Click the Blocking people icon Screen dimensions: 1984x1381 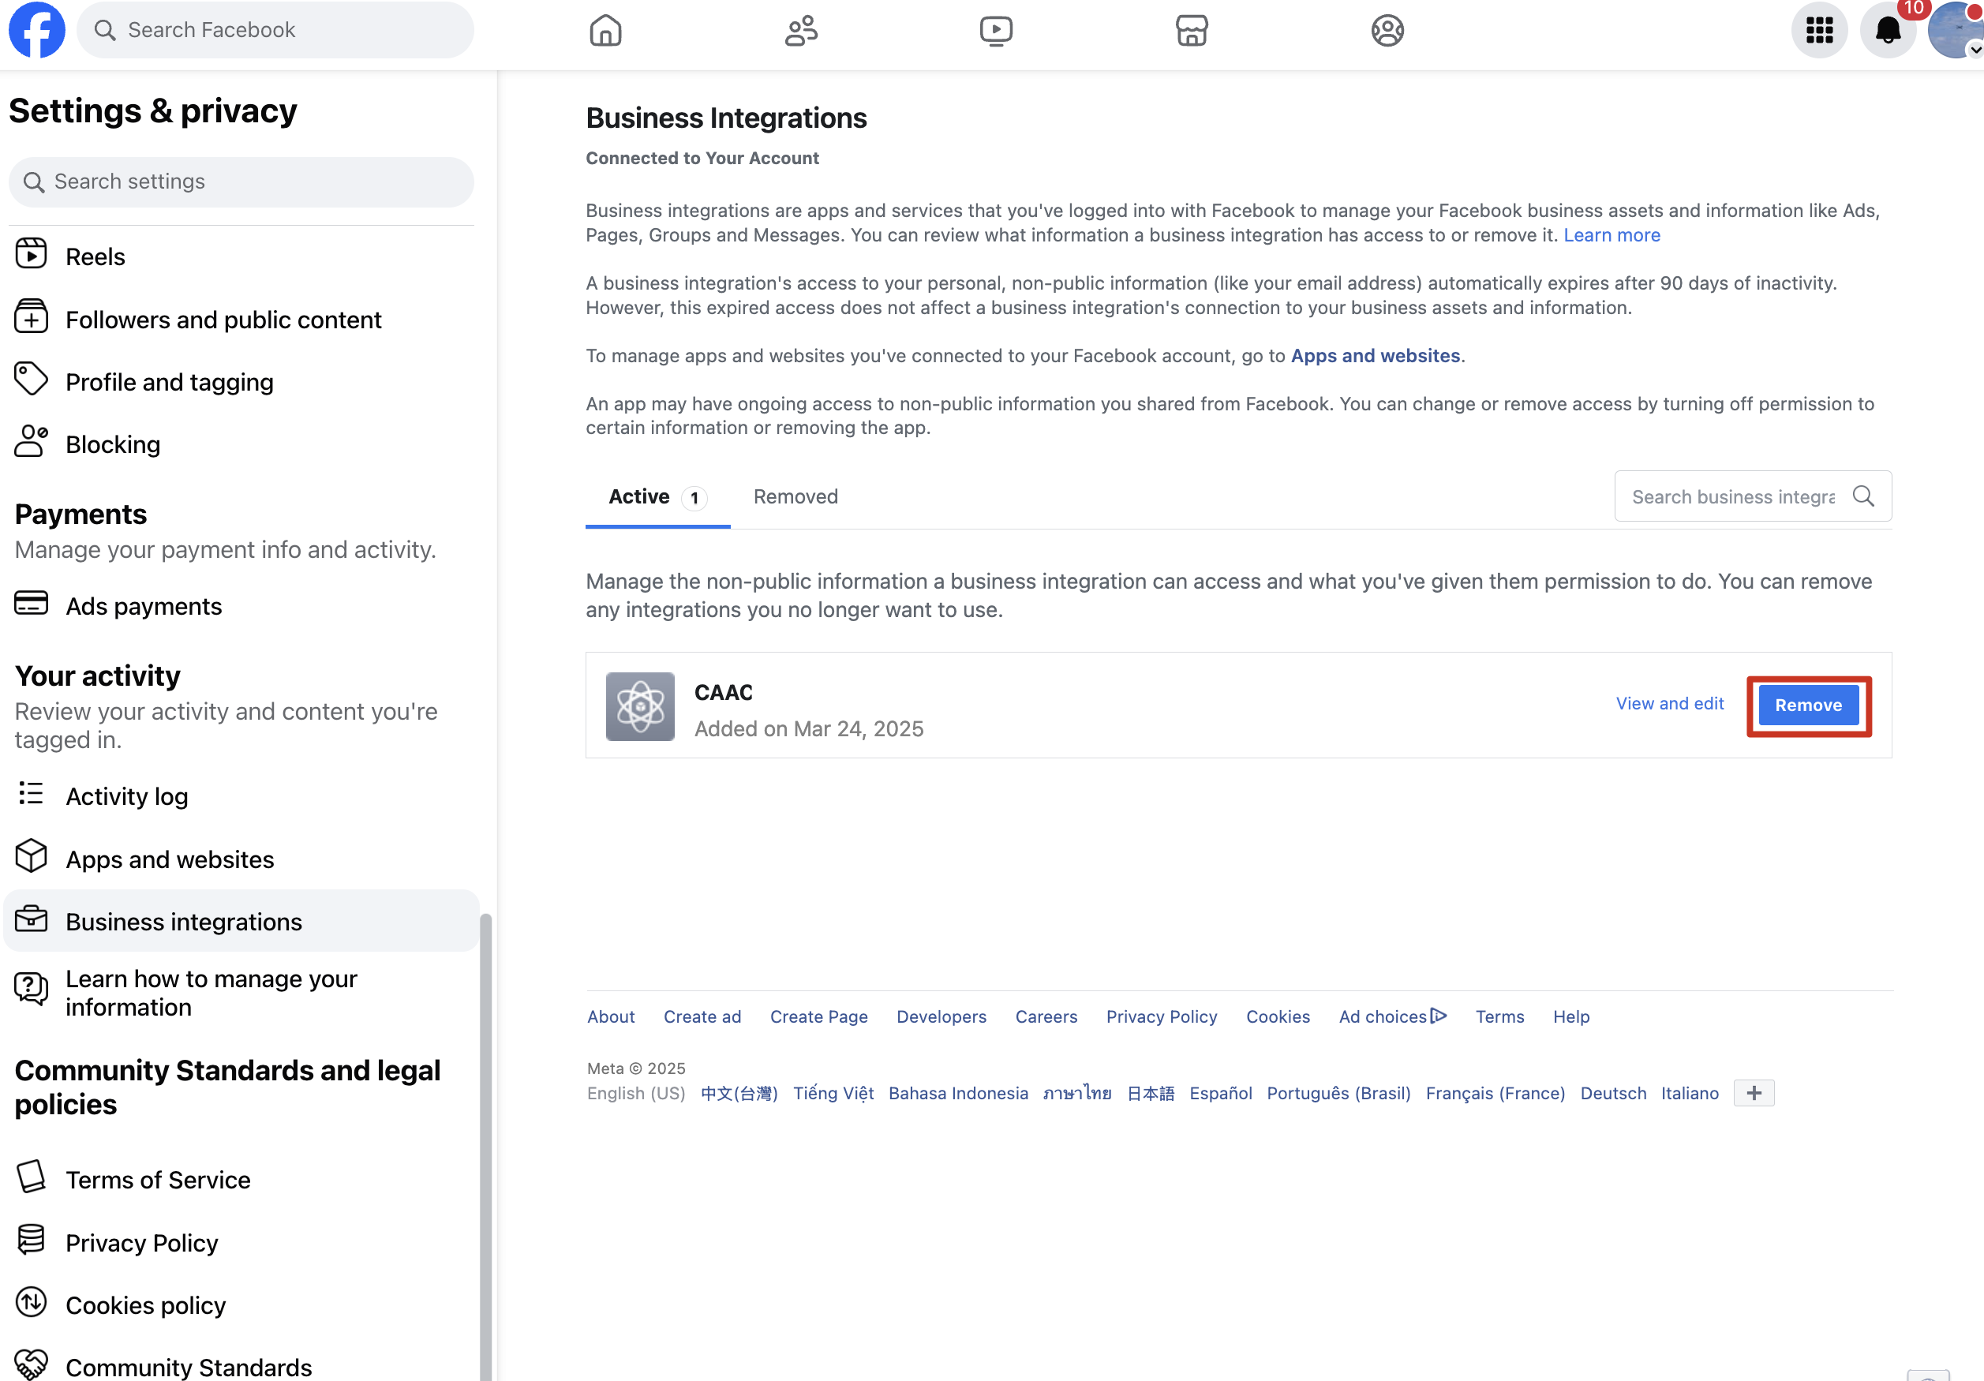click(31, 443)
